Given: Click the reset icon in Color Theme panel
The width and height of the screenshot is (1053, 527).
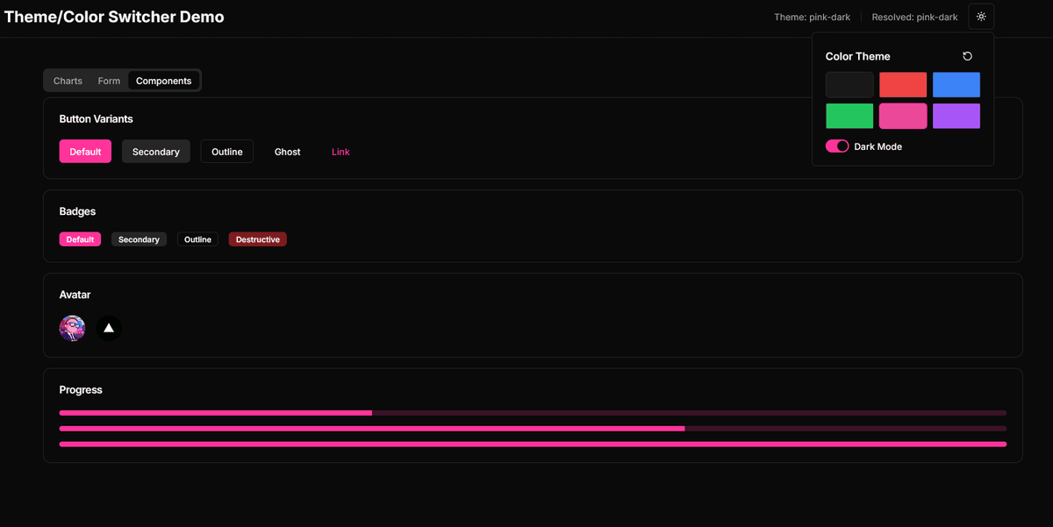Looking at the screenshot, I should pyautogui.click(x=967, y=55).
